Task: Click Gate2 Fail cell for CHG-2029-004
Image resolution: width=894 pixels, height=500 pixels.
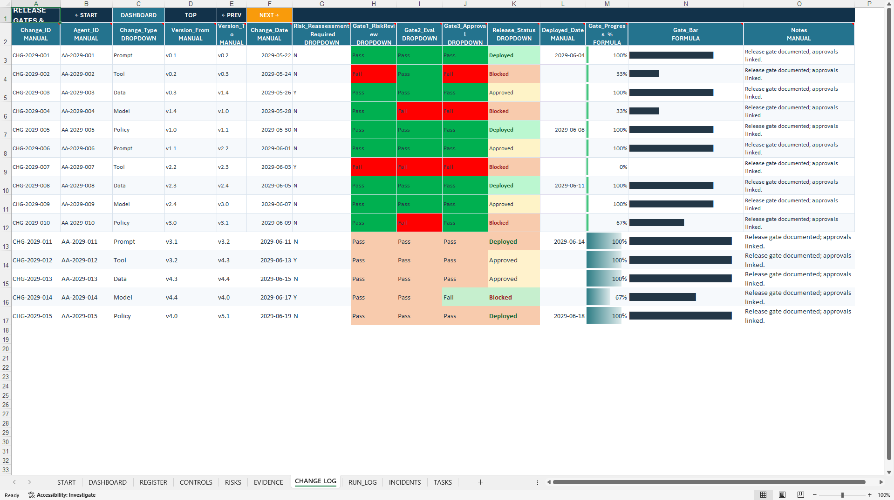Action: 419,111
